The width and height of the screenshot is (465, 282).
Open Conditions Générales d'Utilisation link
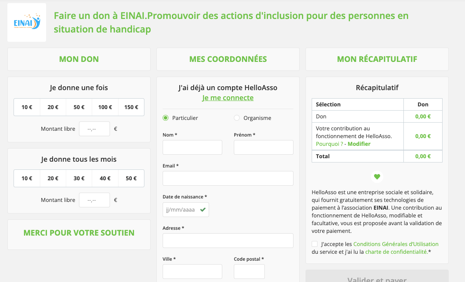(396, 244)
